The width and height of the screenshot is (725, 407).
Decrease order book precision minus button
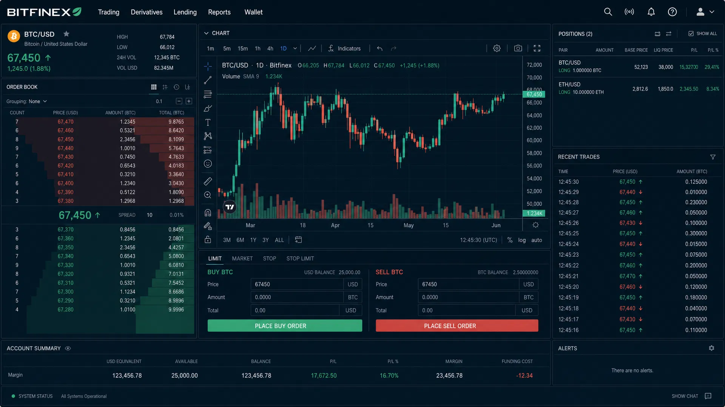[x=179, y=101]
